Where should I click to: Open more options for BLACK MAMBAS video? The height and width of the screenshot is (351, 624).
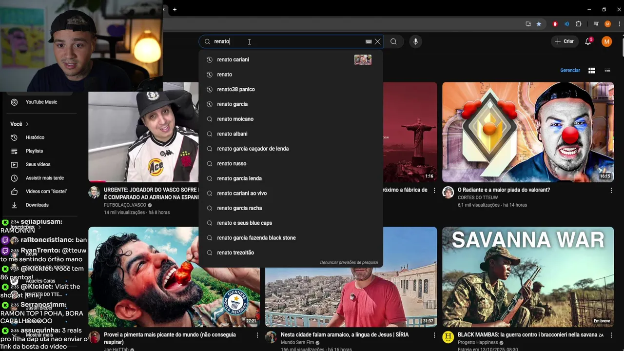611,335
